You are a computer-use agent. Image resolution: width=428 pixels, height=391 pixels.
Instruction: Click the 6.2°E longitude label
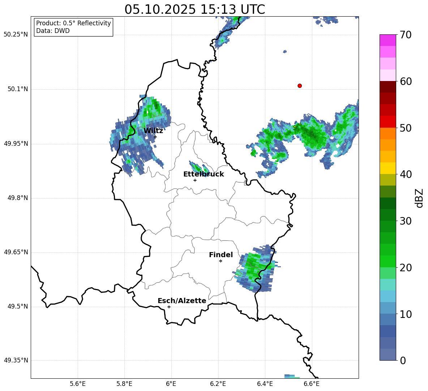pyautogui.click(x=218, y=384)
